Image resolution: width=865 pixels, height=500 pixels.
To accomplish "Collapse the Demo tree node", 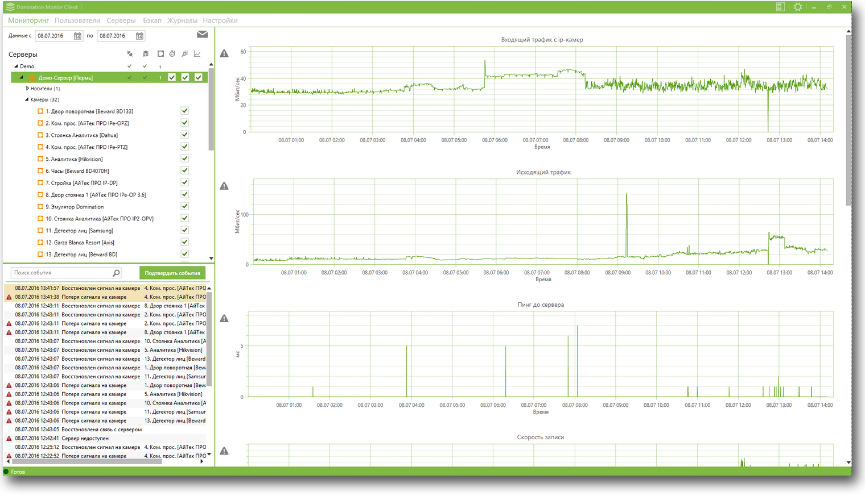I will 16,66.
